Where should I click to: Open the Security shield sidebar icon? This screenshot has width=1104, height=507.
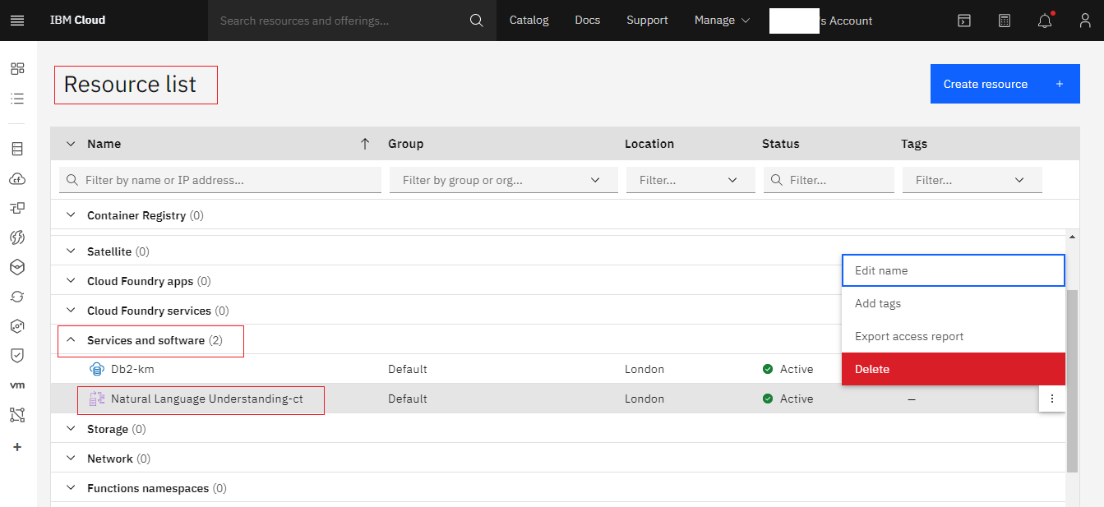click(x=17, y=356)
